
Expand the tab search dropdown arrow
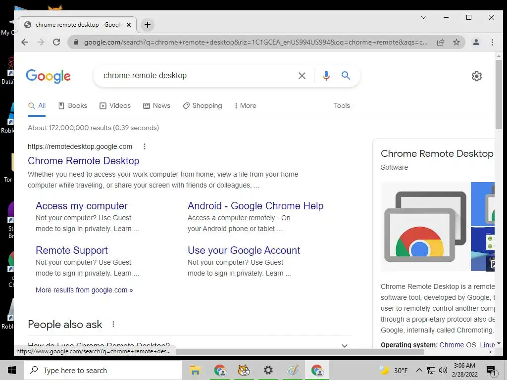(x=423, y=17)
